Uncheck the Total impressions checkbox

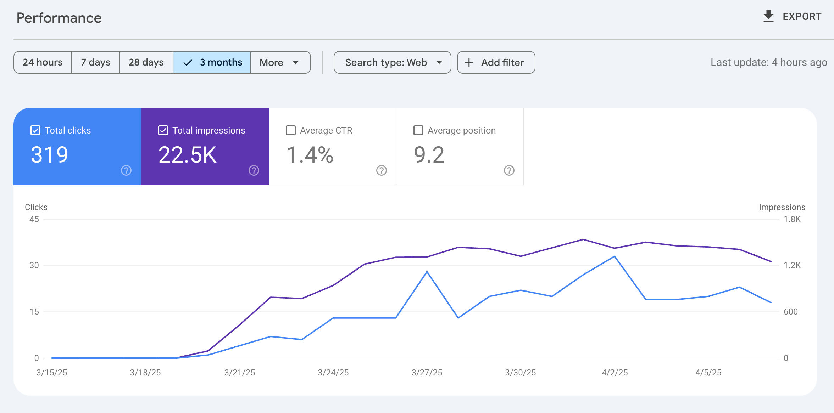pyautogui.click(x=163, y=130)
